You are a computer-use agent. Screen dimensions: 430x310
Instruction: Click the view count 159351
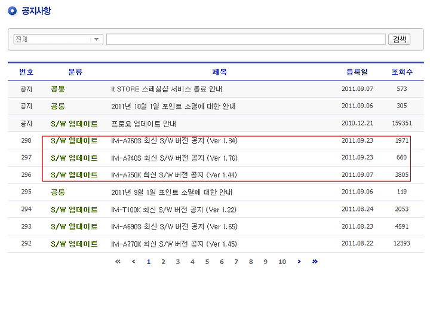pyautogui.click(x=402, y=123)
